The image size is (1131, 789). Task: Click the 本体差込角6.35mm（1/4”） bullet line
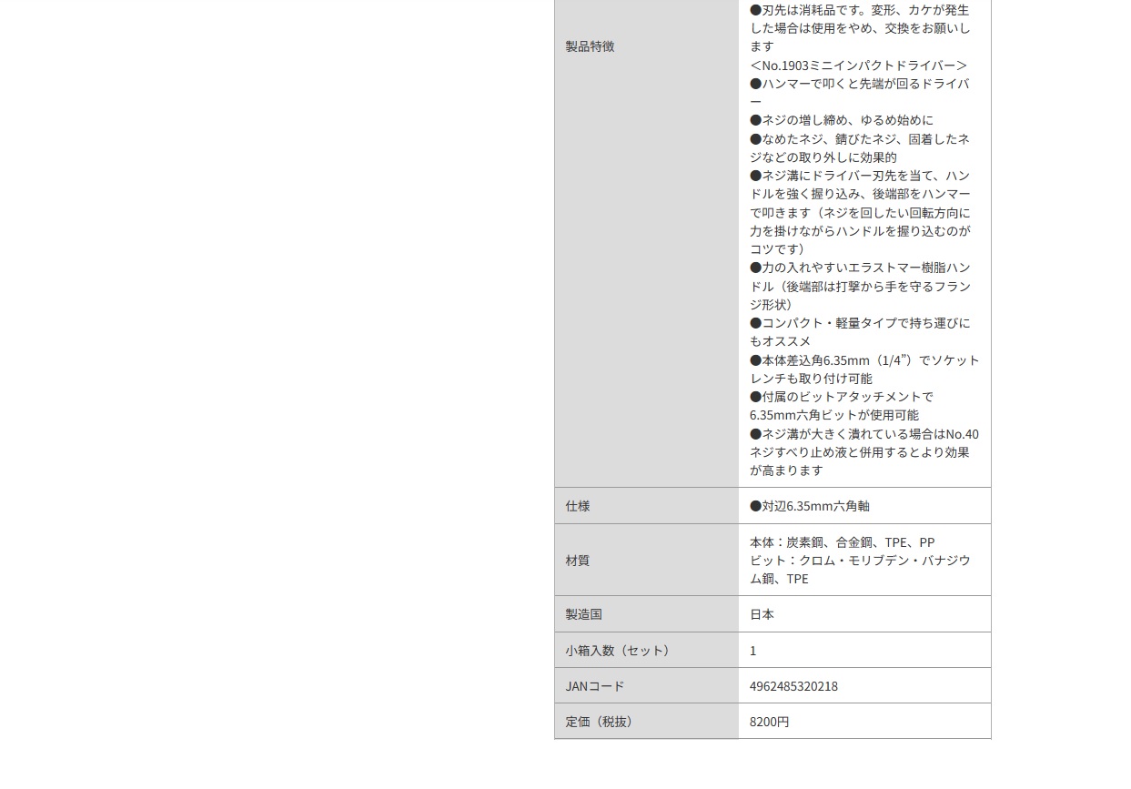pyautogui.click(x=863, y=360)
